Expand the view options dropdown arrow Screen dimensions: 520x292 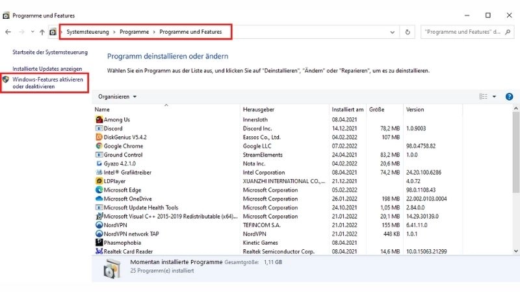(494, 97)
